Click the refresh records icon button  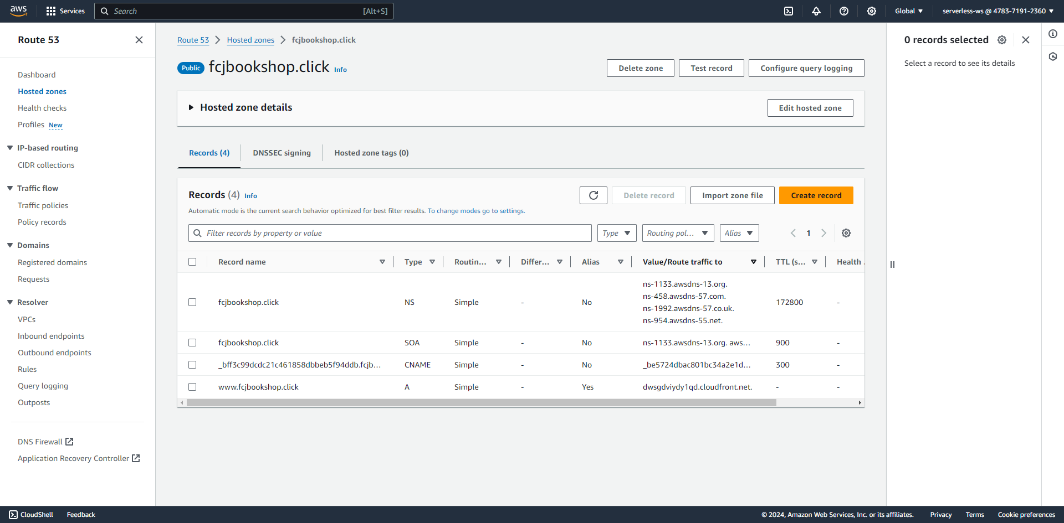point(594,195)
